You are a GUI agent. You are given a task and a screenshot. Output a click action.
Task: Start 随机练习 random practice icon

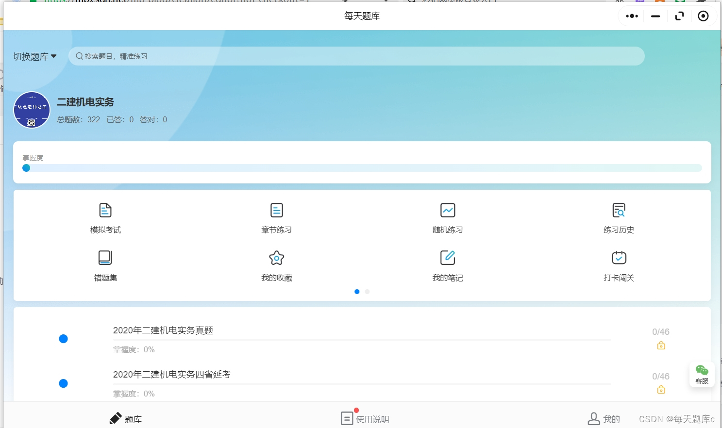coord(448,210)
